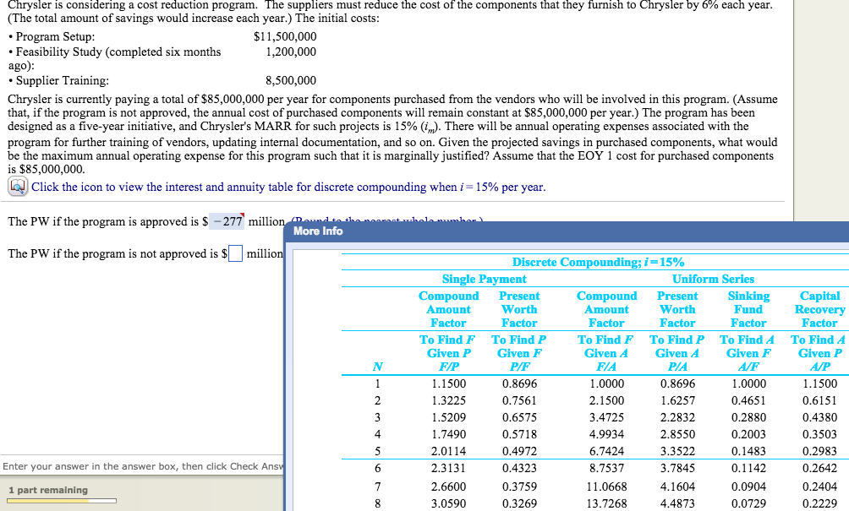Select P/F value 0.4972 in row 5
The image size is (849, 511).
[519, 451]
